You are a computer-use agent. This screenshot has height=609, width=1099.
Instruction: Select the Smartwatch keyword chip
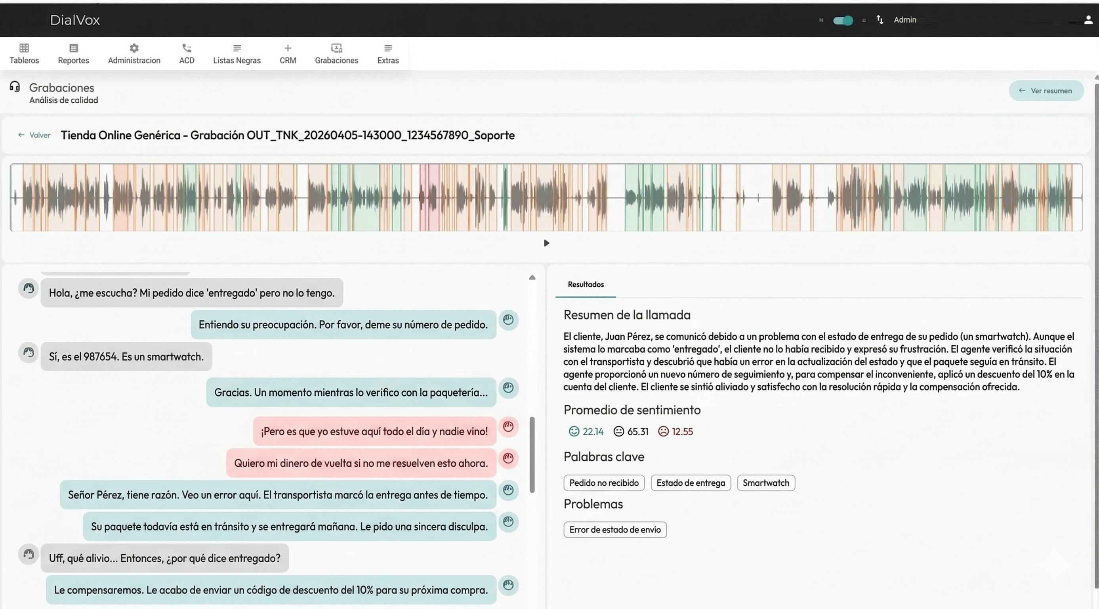[766, 483]
